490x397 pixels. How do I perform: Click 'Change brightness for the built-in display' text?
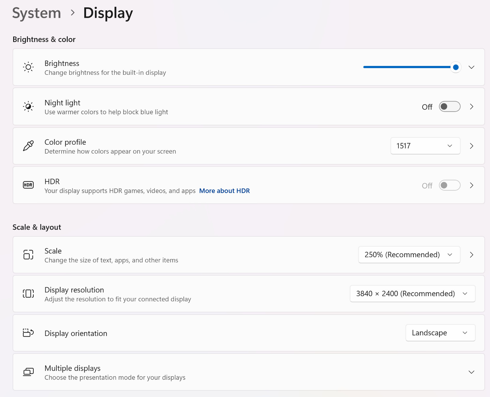point(105,73)
